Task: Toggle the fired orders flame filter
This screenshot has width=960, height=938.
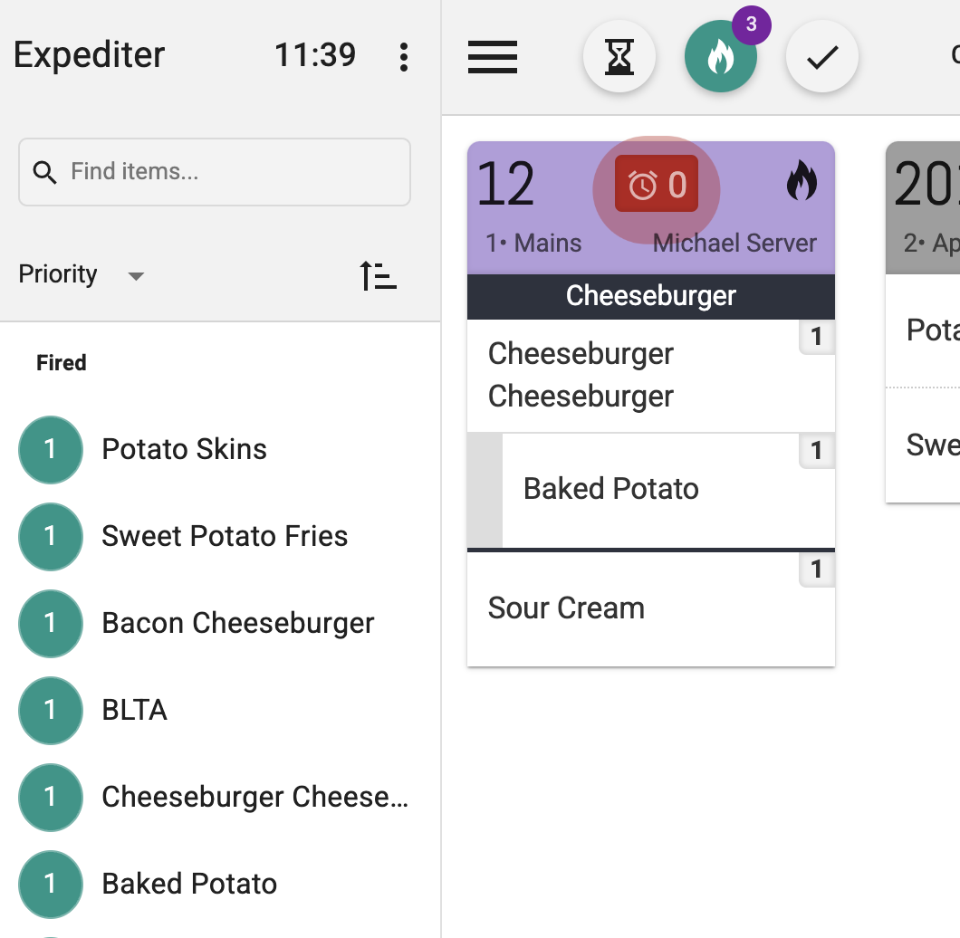Action: [x=721, y=56]
